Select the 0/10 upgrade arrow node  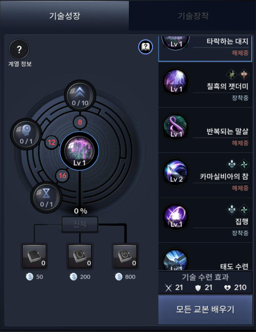coord(80,96)
